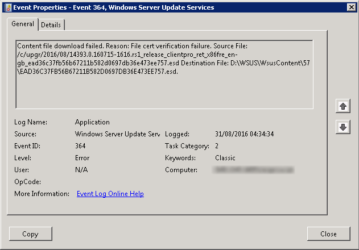This screenshot has width=359, height=250.
Task: Select the Logged date 31/08/2016 04:34:34
Action: pos(244,134)
